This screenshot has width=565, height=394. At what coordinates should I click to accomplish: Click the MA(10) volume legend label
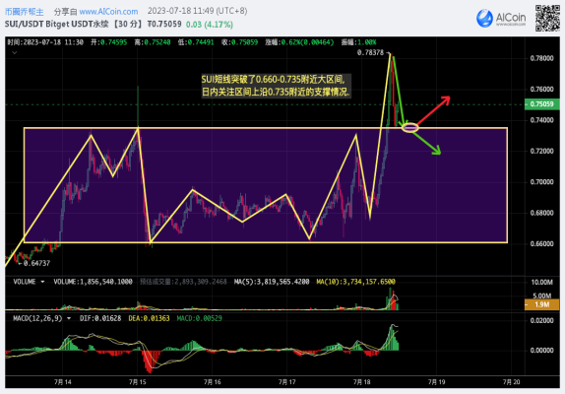click(x=355, y=282)
